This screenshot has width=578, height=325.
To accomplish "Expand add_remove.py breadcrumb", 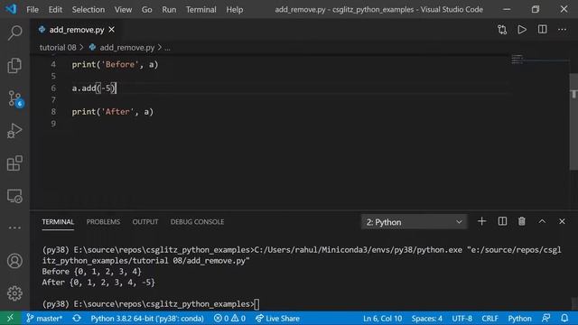I will (x=126, y=48).
